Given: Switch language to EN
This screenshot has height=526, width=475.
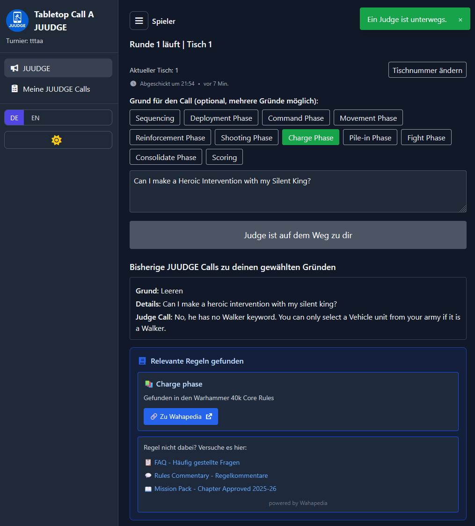Looking at the screenshot, I should [x=36, y=118].
